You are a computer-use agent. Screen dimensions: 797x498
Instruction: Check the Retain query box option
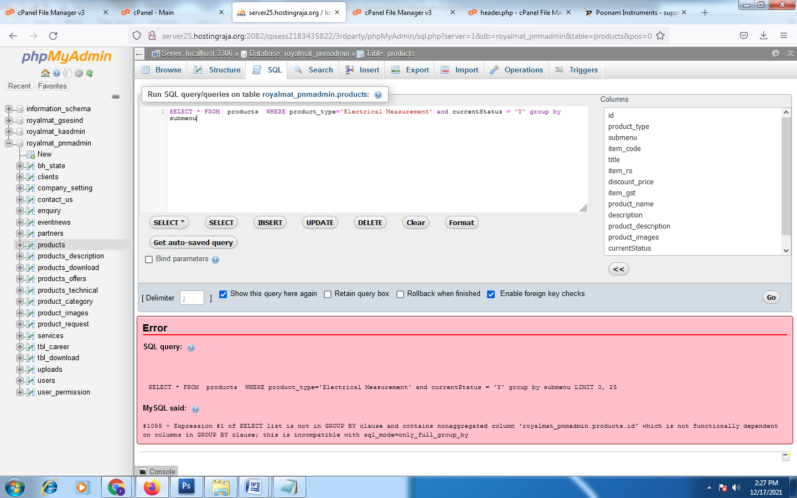coord(328,294)
